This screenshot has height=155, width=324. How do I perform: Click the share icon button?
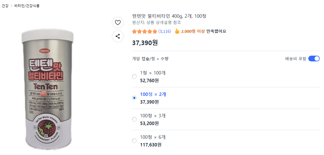point(118,37)
